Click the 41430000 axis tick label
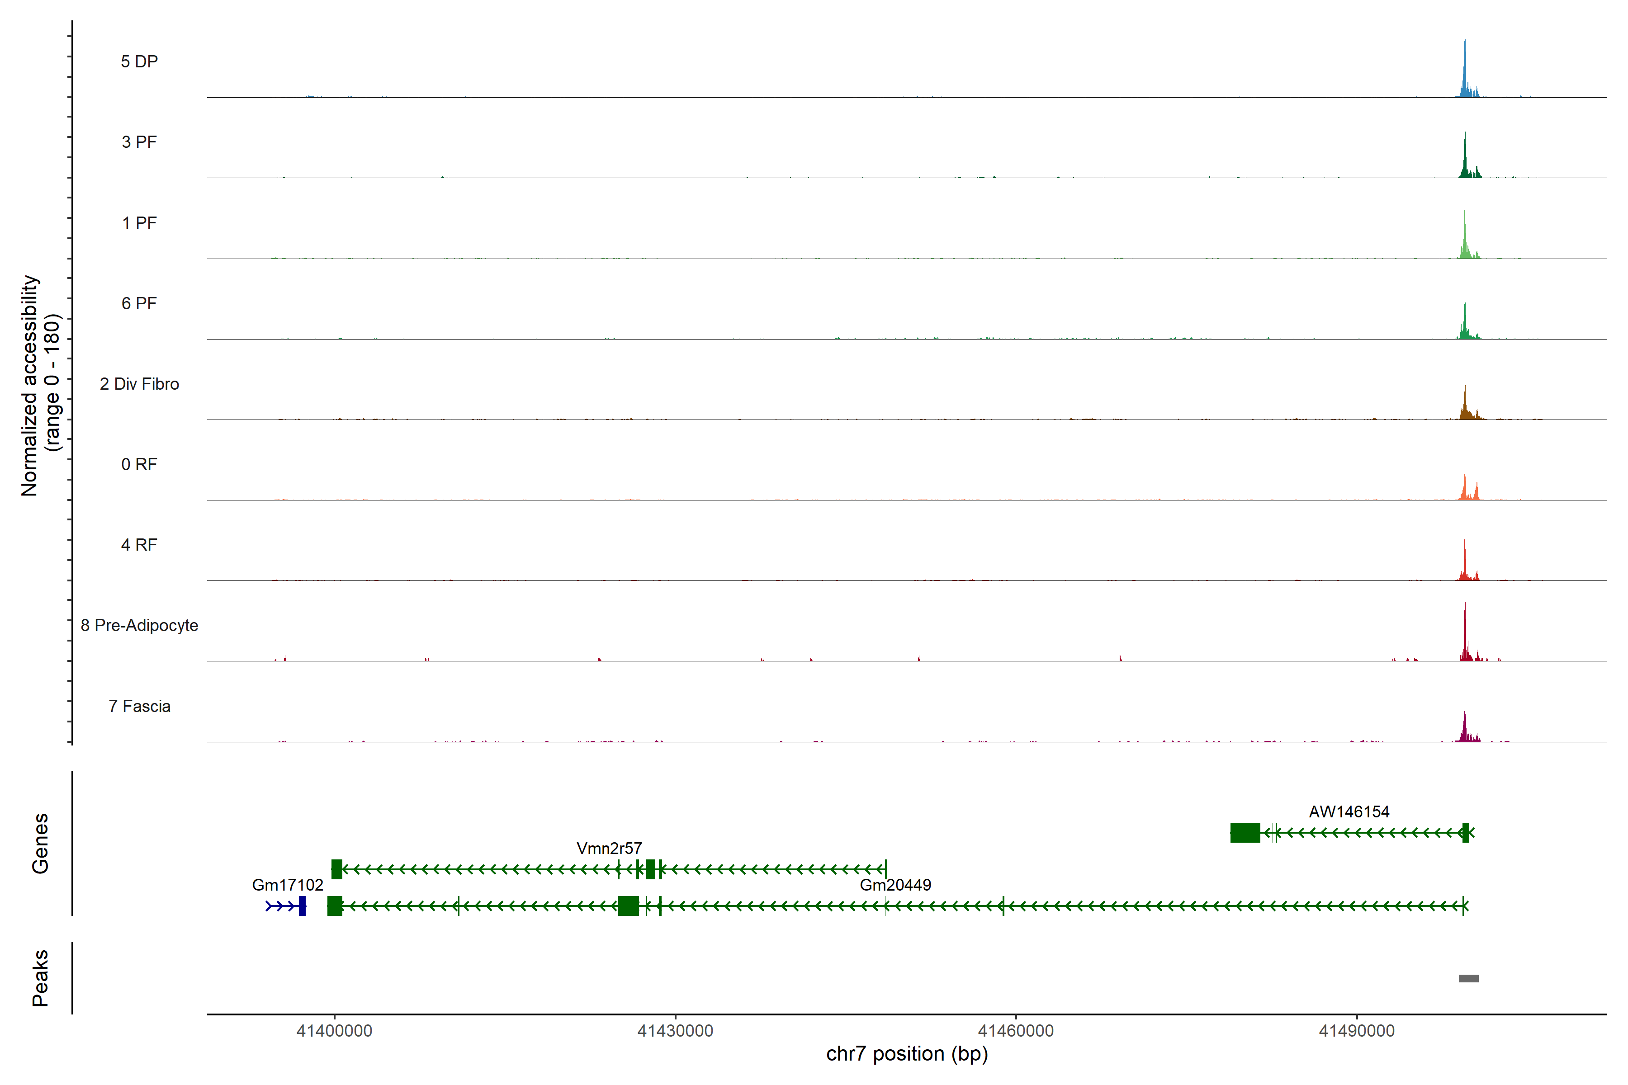This screenshot has height=1085, width=1628. (x=675, y=1031)
